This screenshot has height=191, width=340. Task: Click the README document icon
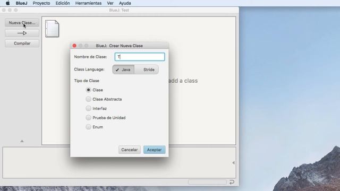(x=52, y=29)
